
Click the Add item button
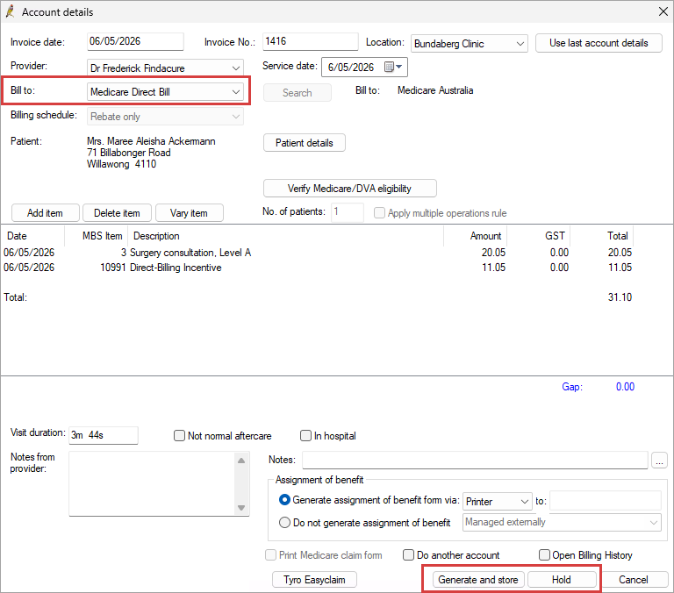coord(45,212)
